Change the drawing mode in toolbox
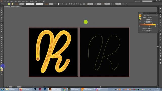 pyautogui.click(x=2, y=73)
